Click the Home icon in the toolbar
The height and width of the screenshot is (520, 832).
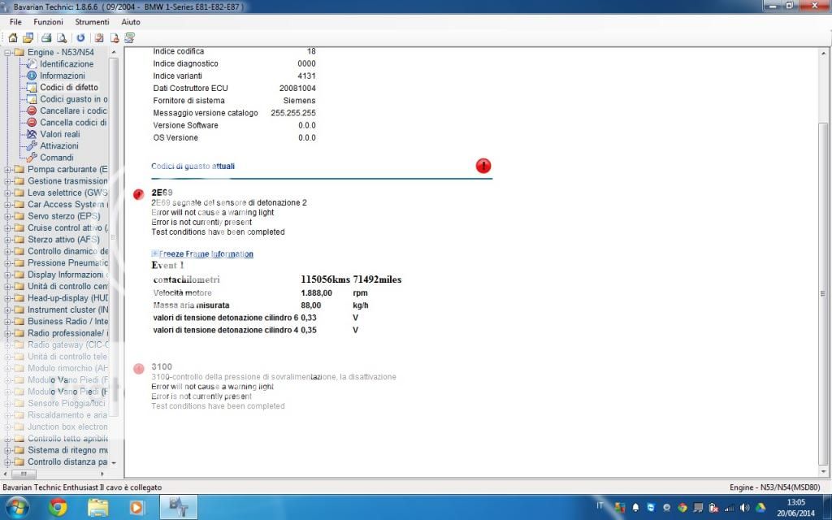pyautogui.click(x=13, y=37)
